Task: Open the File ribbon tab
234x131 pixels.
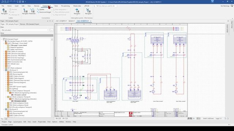Action: 3,6
